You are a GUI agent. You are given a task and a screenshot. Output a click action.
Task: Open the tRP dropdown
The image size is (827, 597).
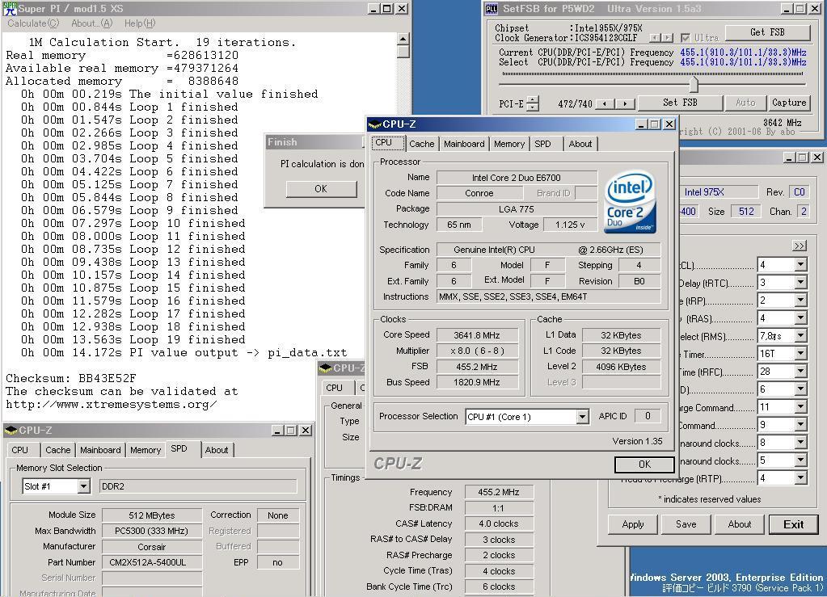(800, 301)
